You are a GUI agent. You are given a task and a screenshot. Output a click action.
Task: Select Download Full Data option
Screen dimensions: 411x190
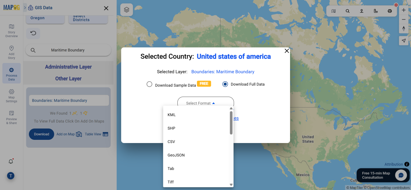225,84
